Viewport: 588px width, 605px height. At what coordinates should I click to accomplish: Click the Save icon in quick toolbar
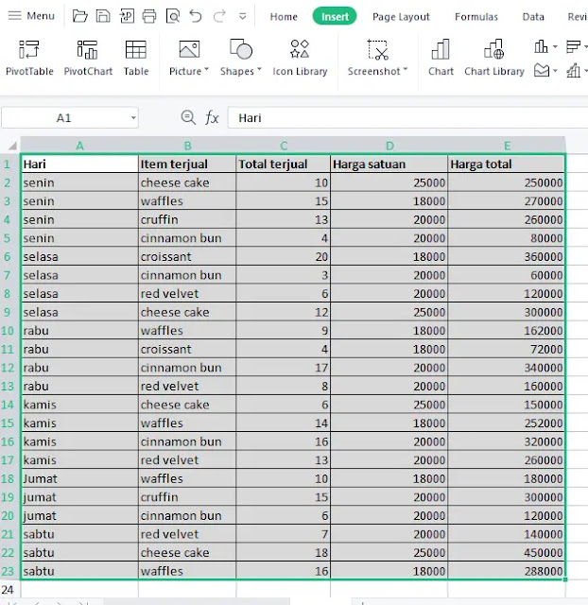[x=103, y=16]
